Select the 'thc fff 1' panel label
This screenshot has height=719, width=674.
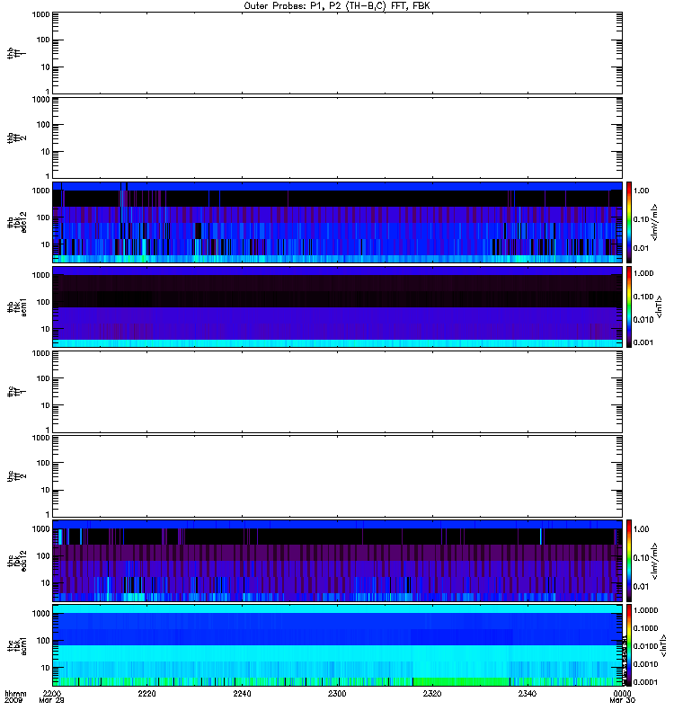coord(16,392)
